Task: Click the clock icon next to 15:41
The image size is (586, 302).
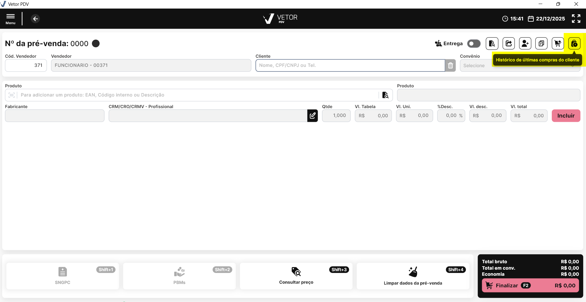Action: pos(505,19)
